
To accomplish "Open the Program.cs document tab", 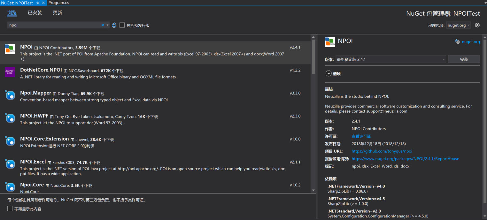I will point(58,3).
